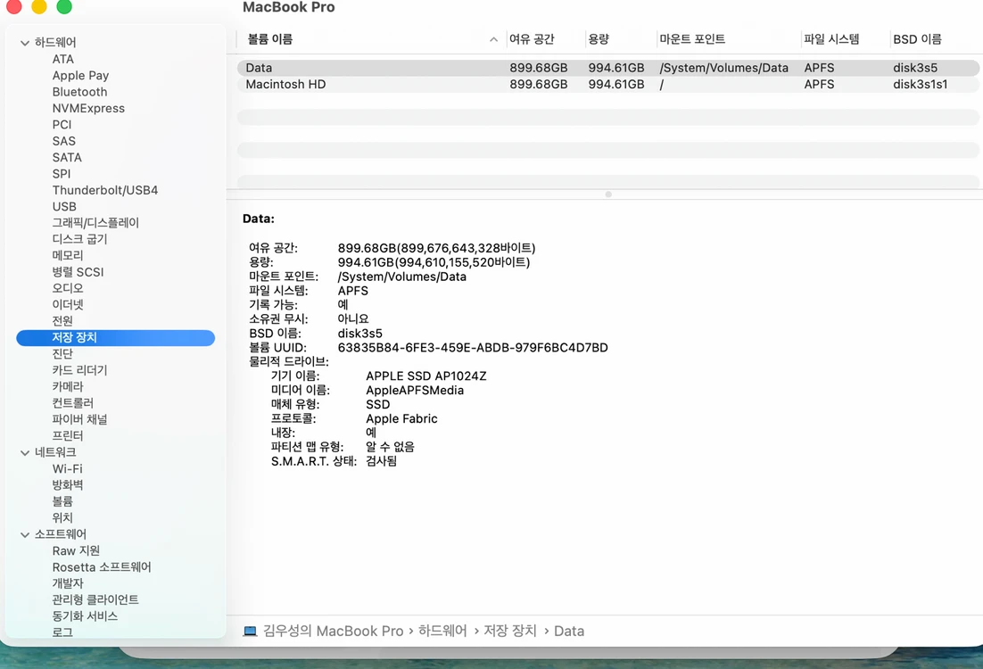983x669 pixels.
Task: Click the yellow minimize window button
Action: point(39,6)
